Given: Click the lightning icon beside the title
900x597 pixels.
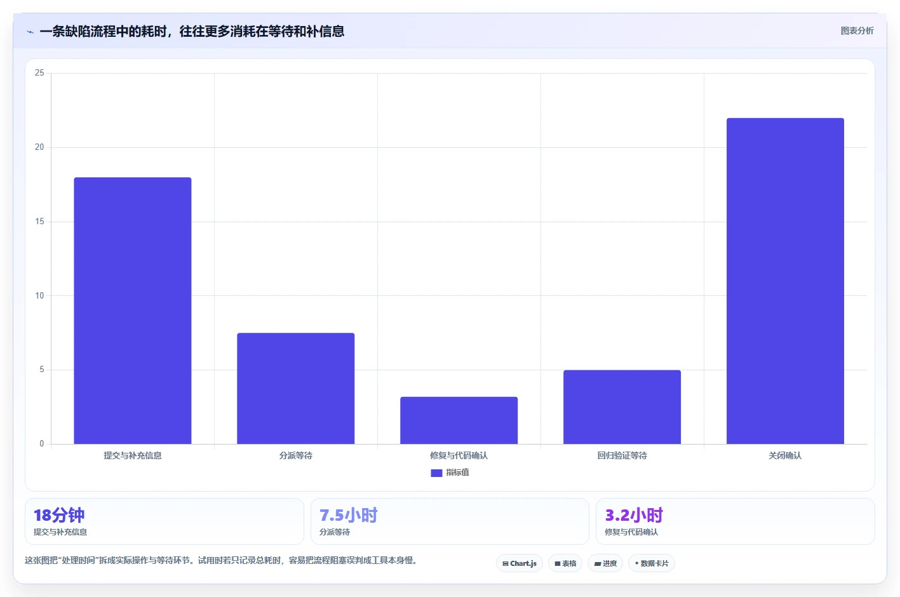Looking at the screenshot, I should pos(30,32).
